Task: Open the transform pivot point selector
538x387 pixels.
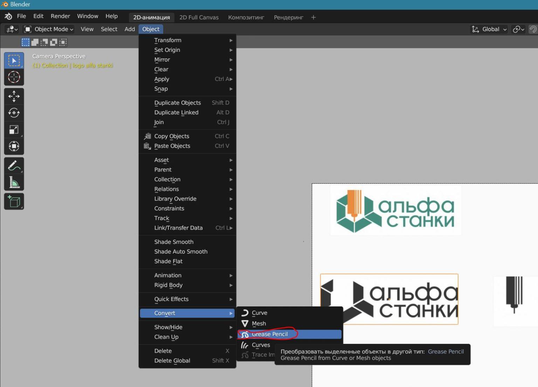Action: (x=518, y=29)
